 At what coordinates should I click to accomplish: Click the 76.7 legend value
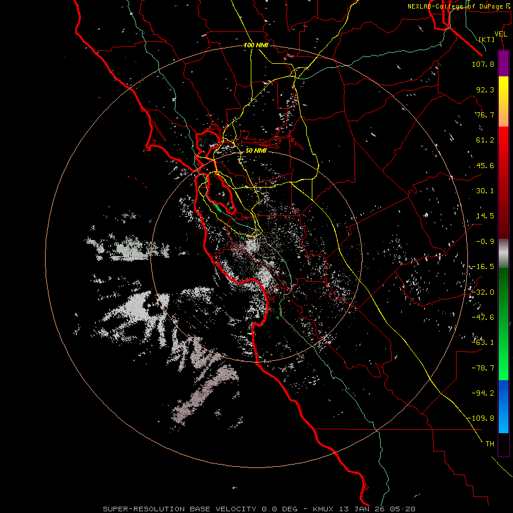click(x=485, y=115)
